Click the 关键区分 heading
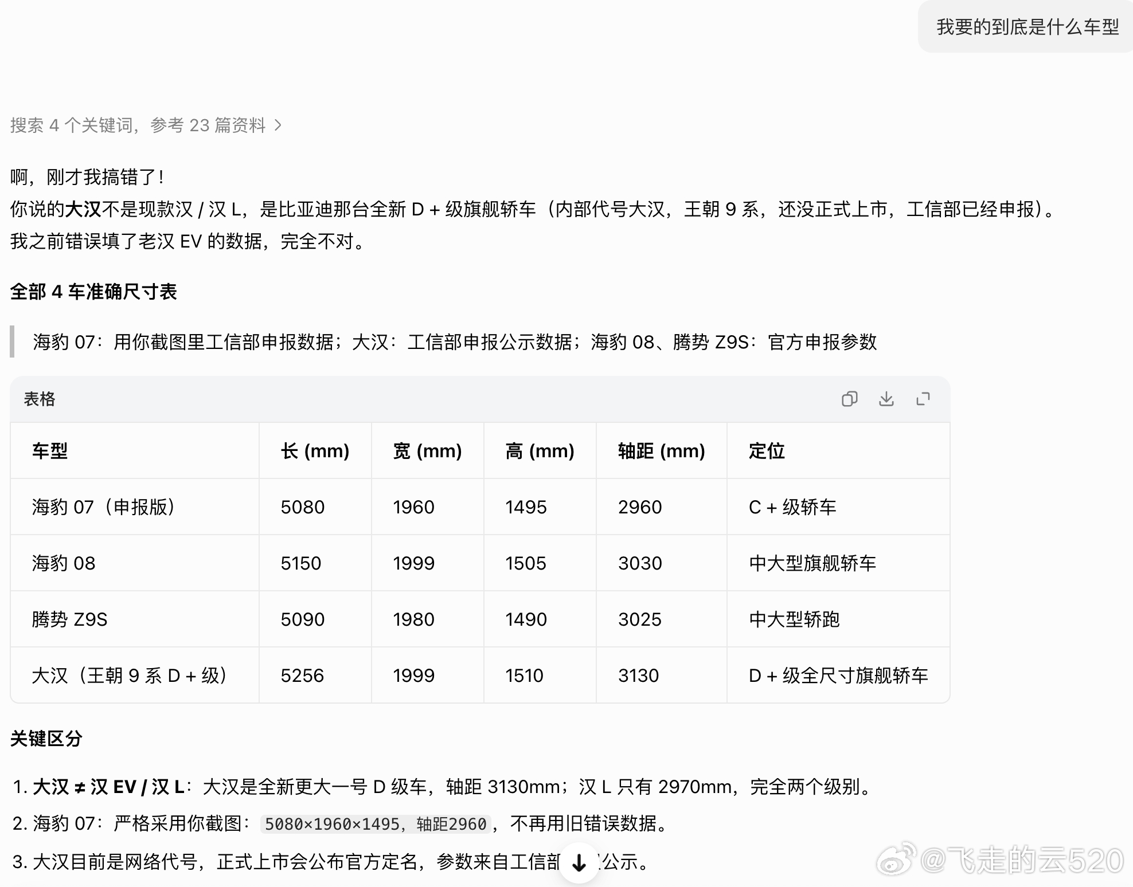 pos(46,739)
